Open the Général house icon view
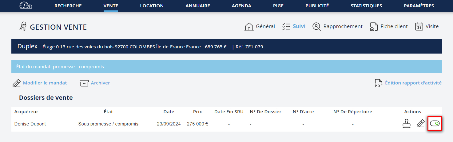This screenshot has height=142, width=453. click(260, 27)
